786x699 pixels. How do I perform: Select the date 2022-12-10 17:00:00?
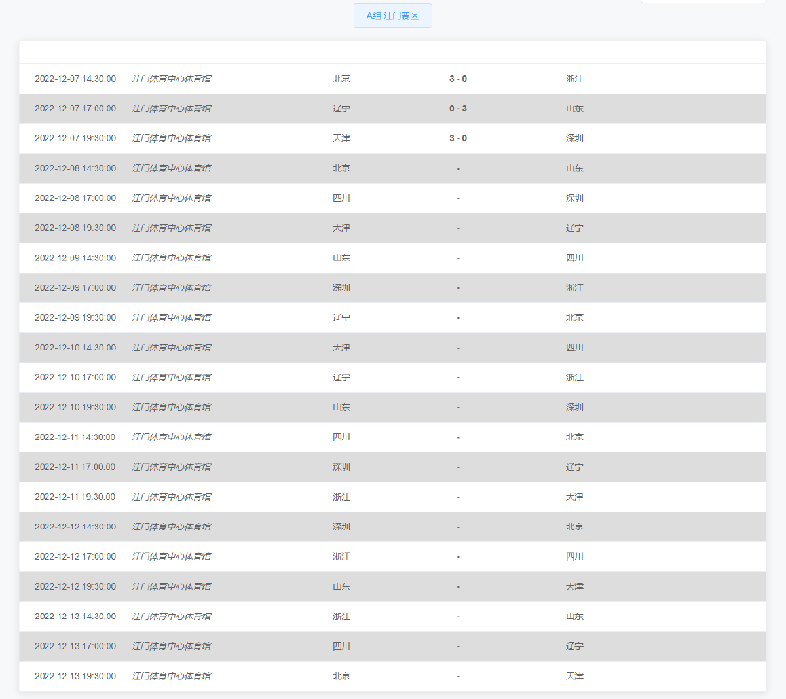pyautogui.click(x=75, y=378)
